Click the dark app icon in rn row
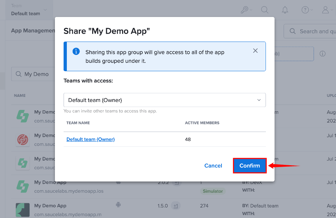 [x=23, y=210]
